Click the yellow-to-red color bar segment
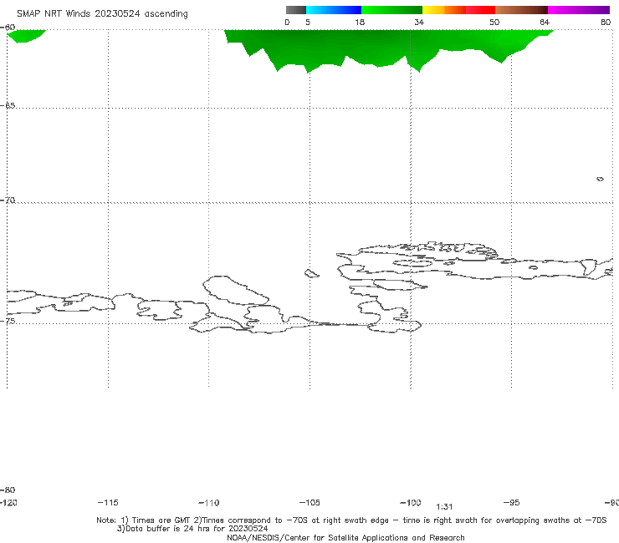 tap(458, 10)
